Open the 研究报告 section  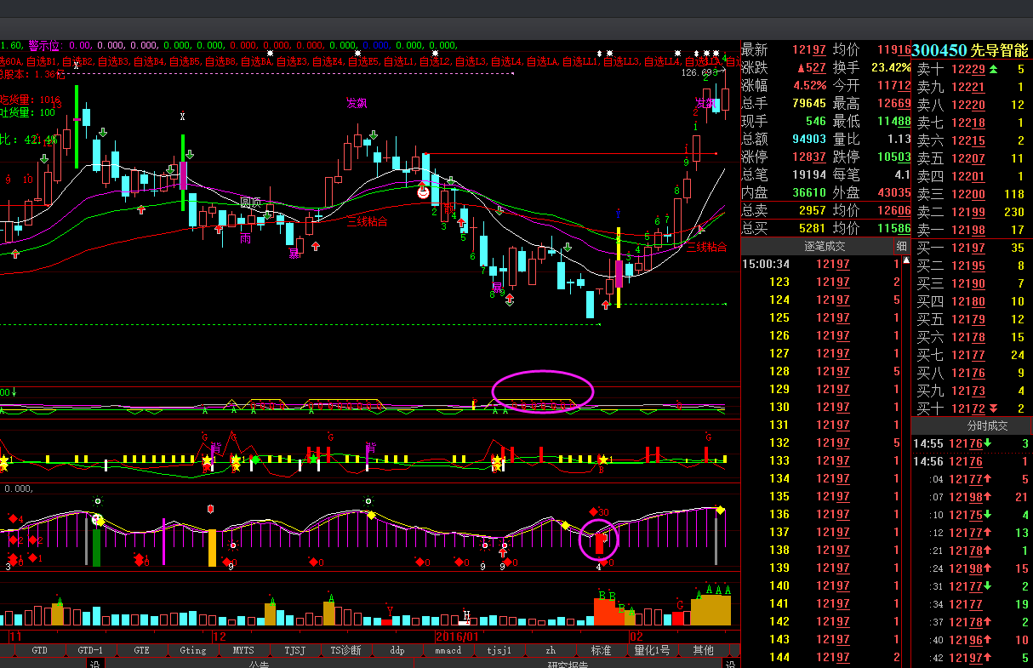(x=568, y=664)
